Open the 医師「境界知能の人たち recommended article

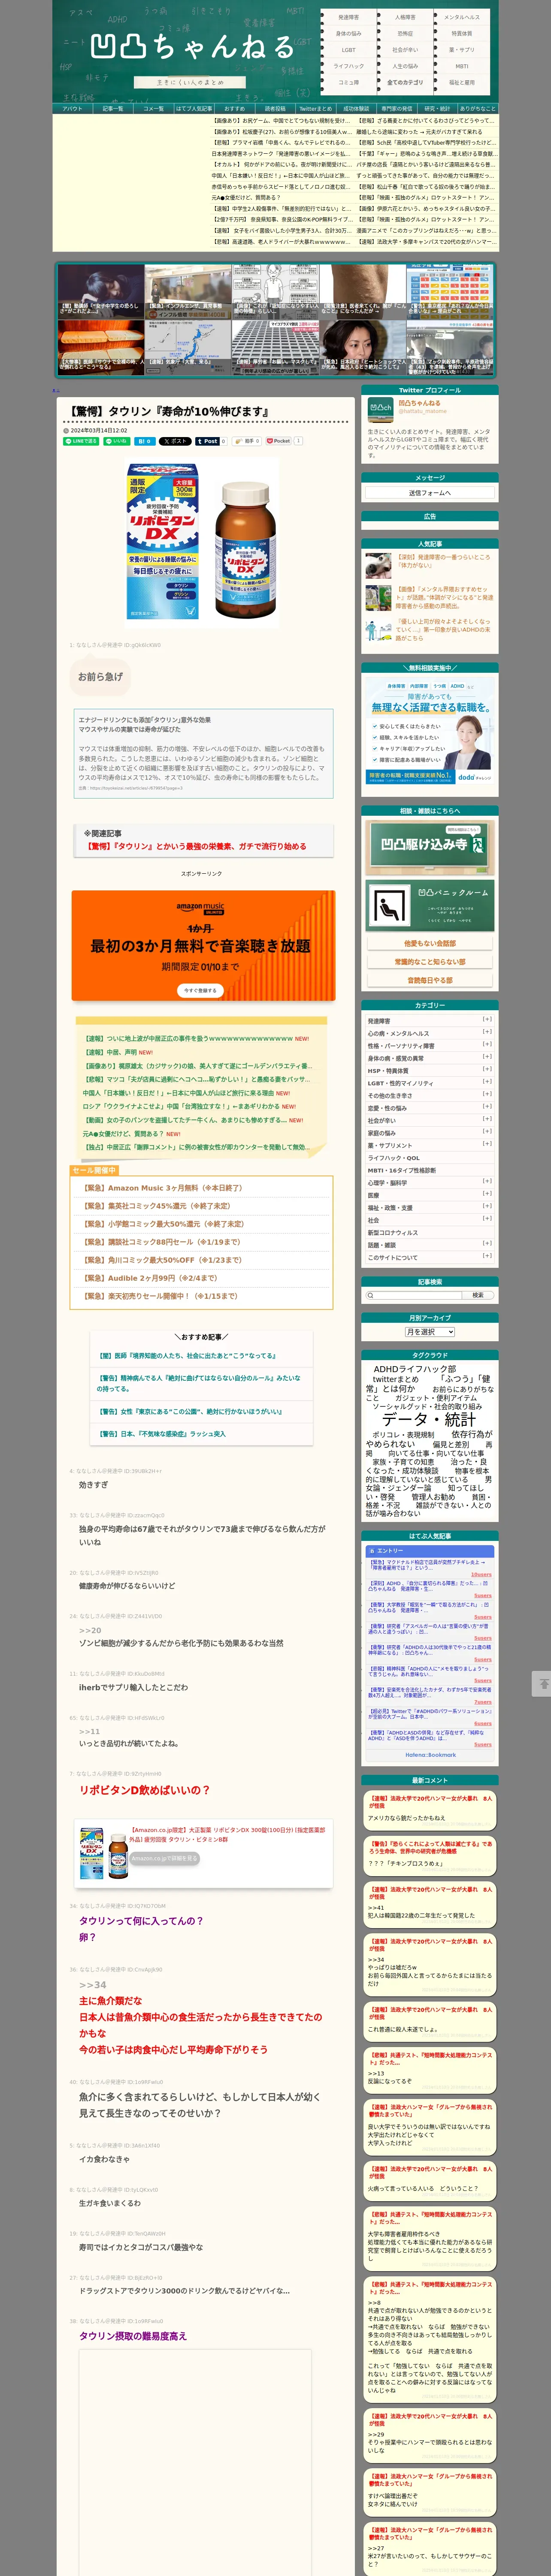[x=187, y=1355]
